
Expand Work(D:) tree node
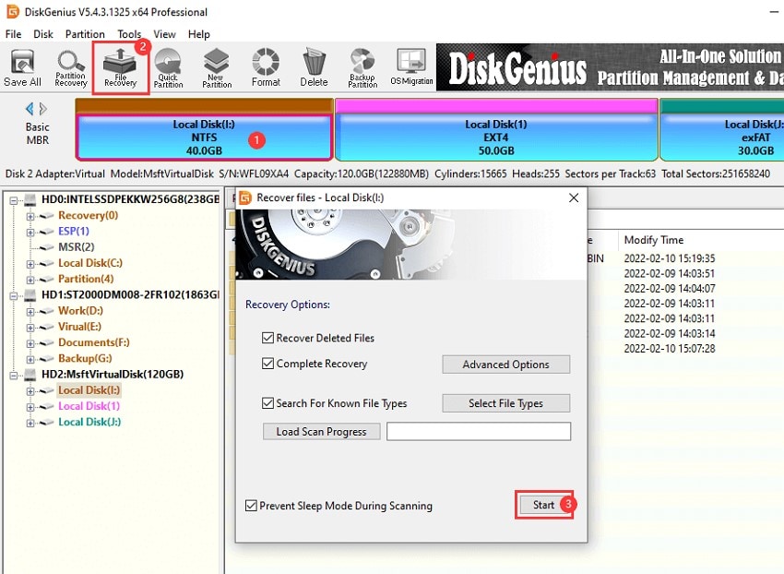tap(30, 311)
